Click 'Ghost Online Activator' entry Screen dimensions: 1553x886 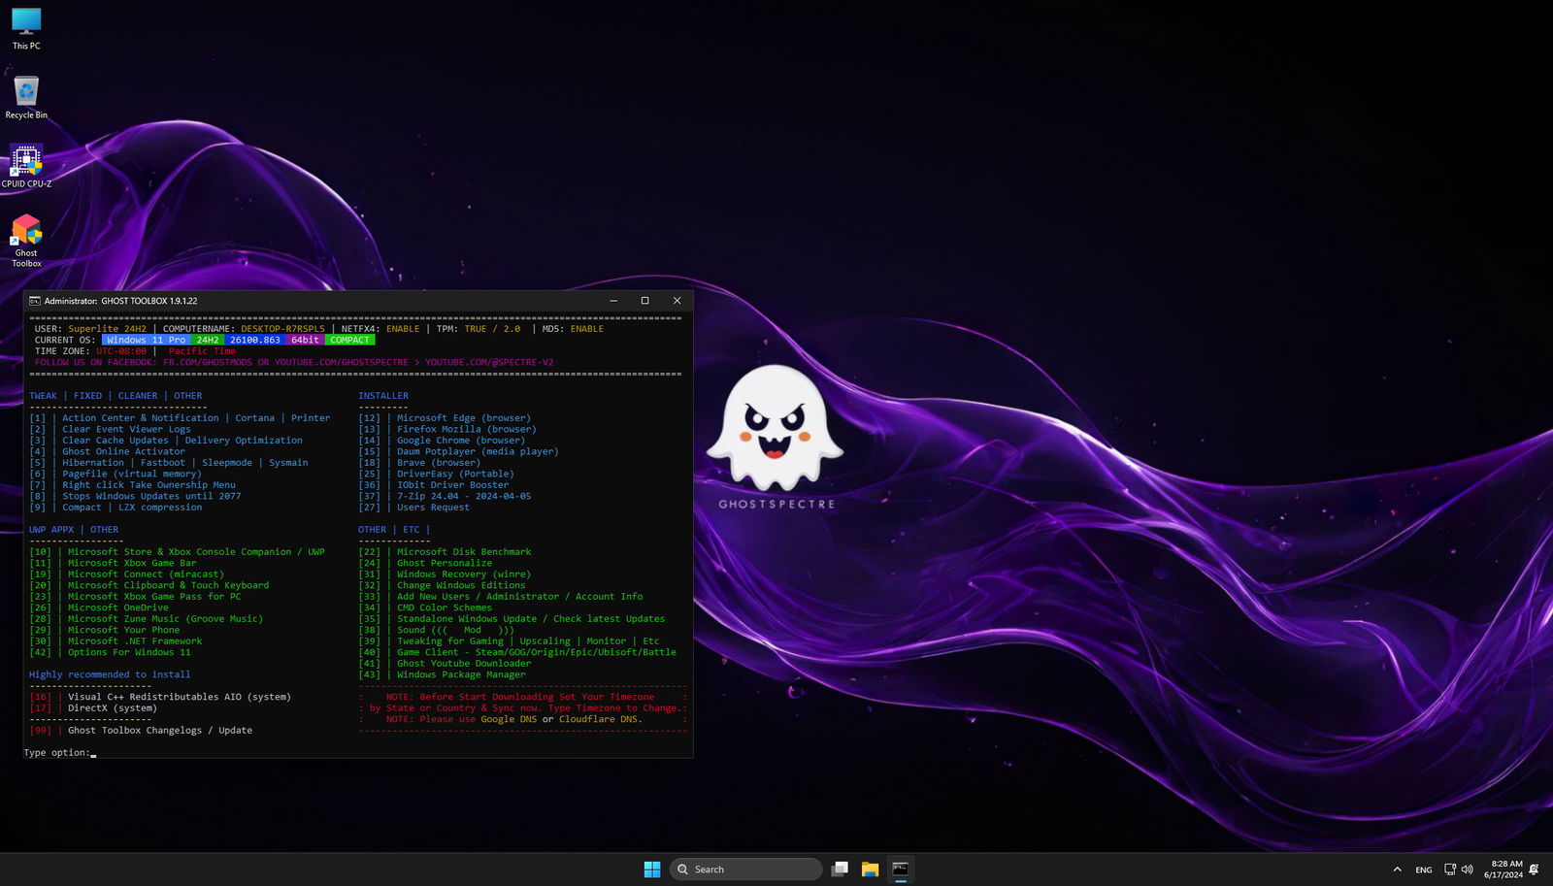coord(123,451)
